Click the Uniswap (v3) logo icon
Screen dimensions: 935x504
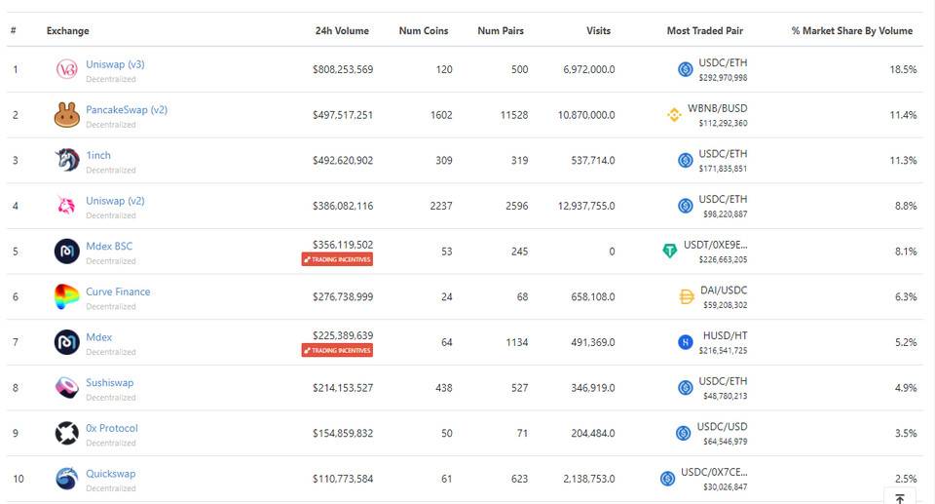tap(66, 69)
